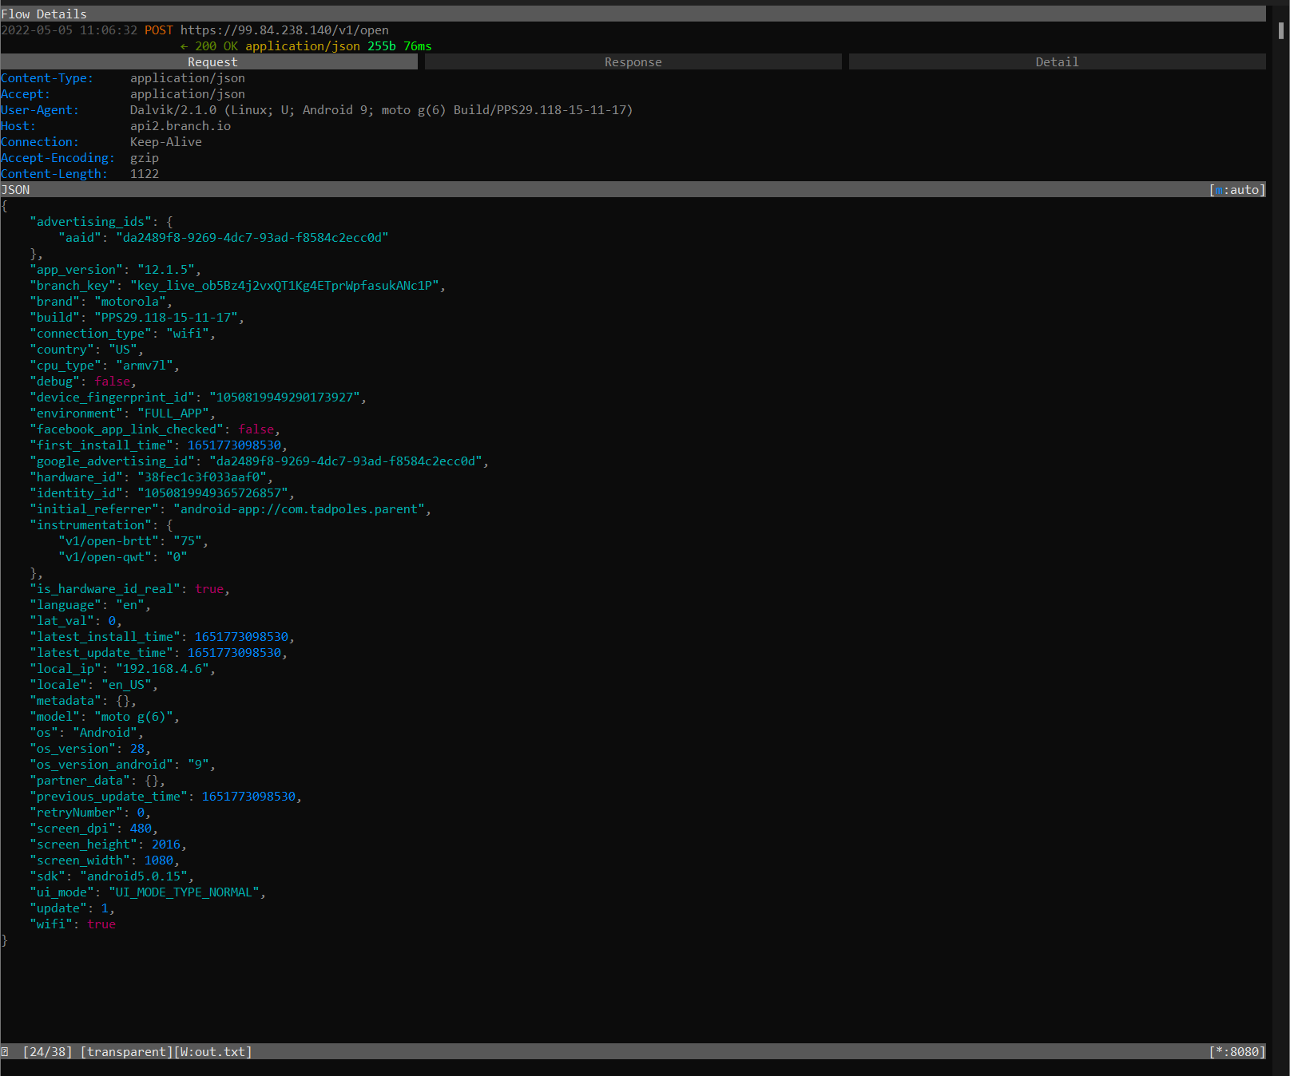Click the [transparent] mode indicator
Image resolution: width=1290 pixels, height=1076 pixels.
coord(125,1051)
